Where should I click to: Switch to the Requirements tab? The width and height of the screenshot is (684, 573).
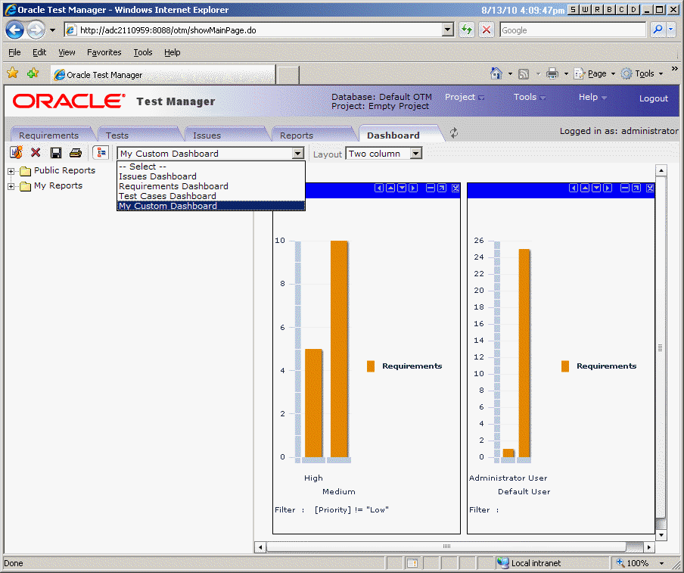(49, 135)
